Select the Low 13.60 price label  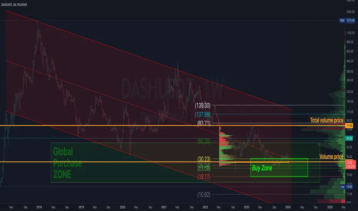point(346,186)
